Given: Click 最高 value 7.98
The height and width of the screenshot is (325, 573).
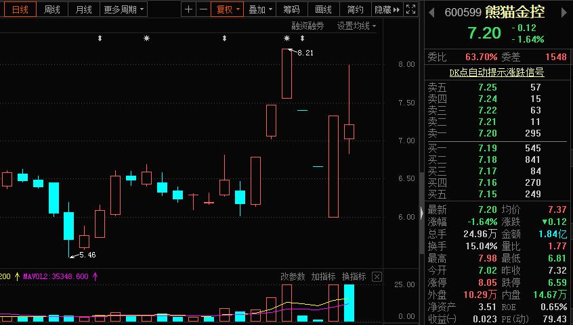Looking at the screenshot, I should coord(488,259).
